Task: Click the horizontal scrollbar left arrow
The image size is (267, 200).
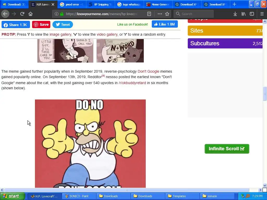Action: (x=2, y=190)
